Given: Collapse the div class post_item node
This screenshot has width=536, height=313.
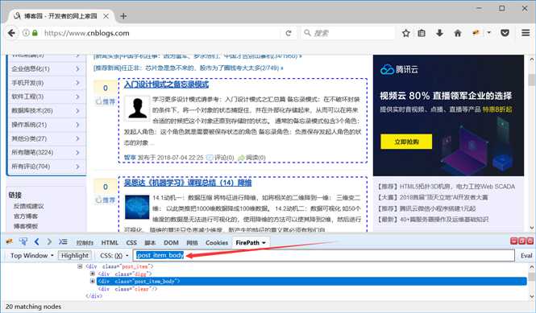Looking at the screenshot, I should point(80,266).
